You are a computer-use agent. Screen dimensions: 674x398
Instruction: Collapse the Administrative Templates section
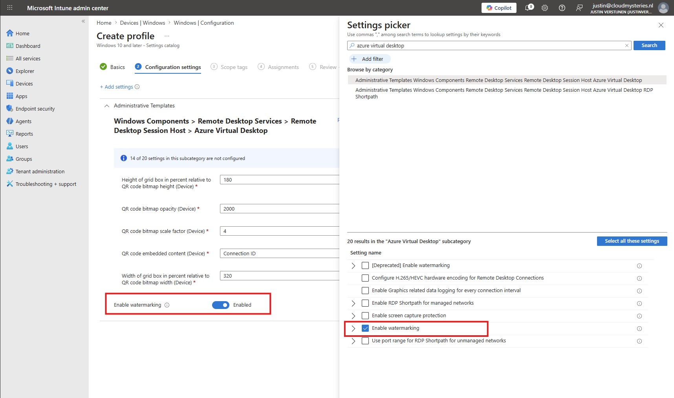point(107,106)
